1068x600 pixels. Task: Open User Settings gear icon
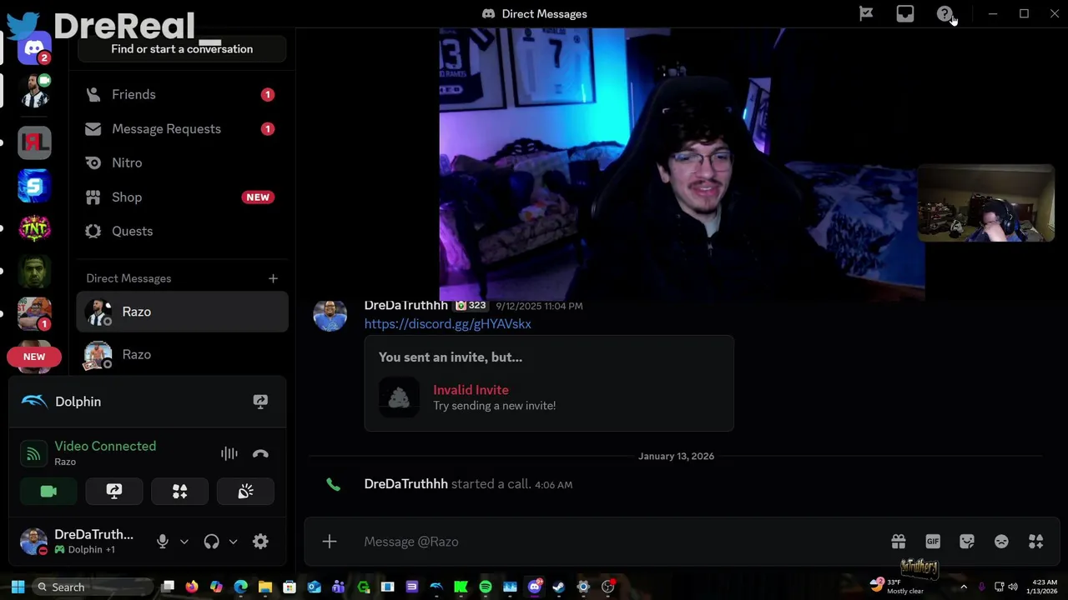tap(260, 542)
